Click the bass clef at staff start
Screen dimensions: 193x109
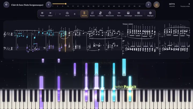pyautogui.click(x=5, y=48)
